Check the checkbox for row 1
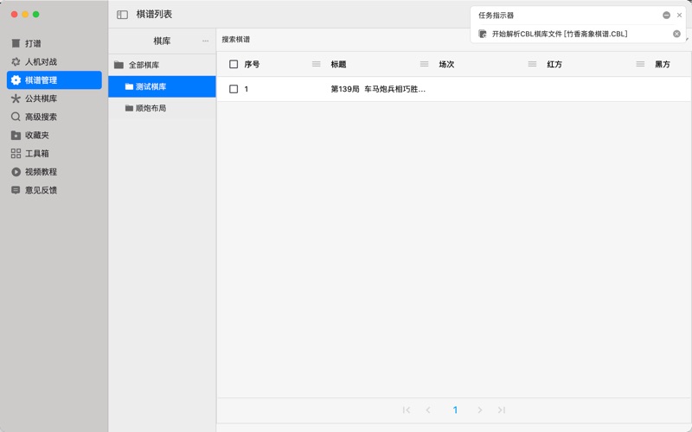 pos(234,89)
